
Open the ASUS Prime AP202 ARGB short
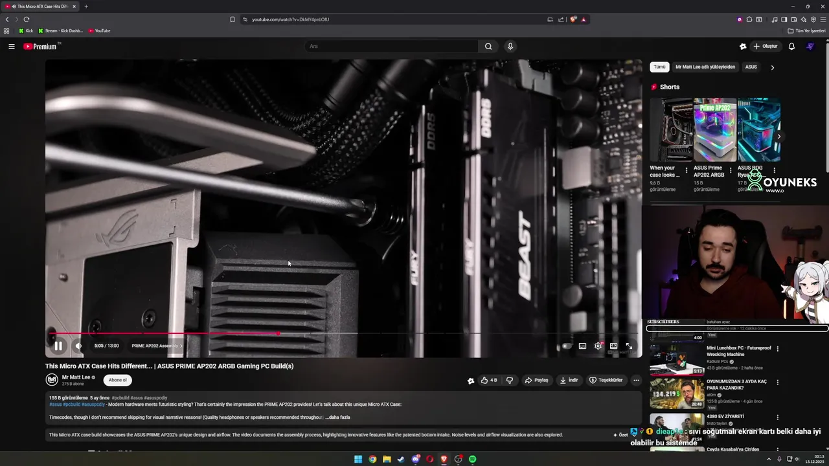click(x=714, y=129)
